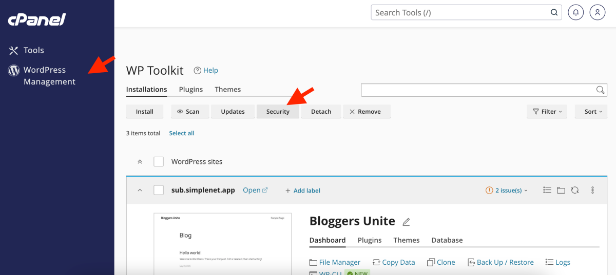
Task: Expand the Filter dropdown
Action: tap(547, 111)
